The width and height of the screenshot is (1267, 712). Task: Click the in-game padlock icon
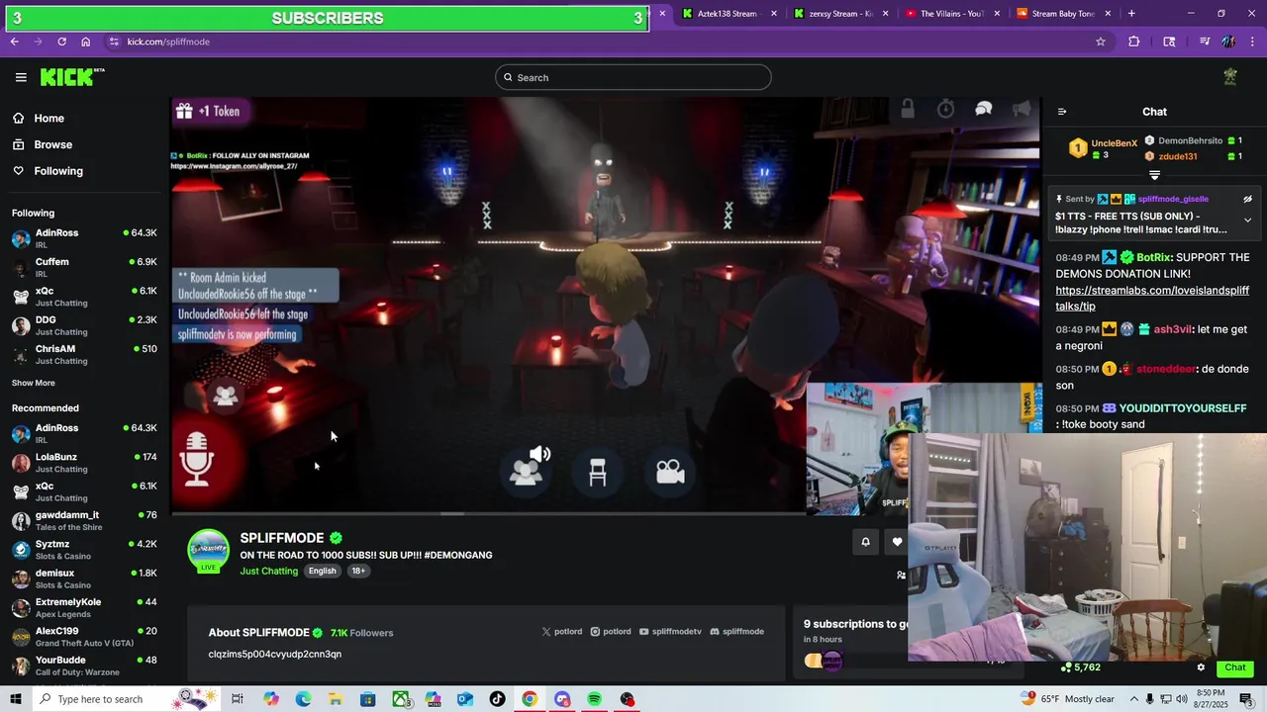(908, 109)
